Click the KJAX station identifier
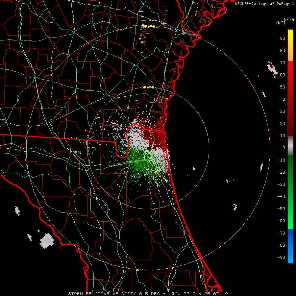Viewport: 296px width, 296px height. (174, 294)
